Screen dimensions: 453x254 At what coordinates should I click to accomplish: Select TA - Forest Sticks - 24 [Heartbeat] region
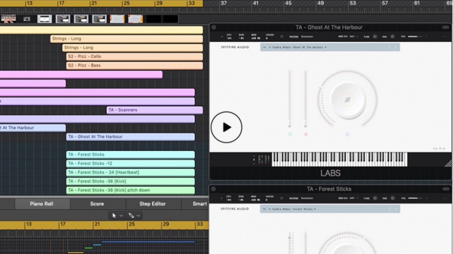point(130,173)
